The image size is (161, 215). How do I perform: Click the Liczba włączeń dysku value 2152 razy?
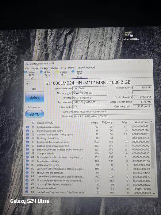[x=142, y=102]
